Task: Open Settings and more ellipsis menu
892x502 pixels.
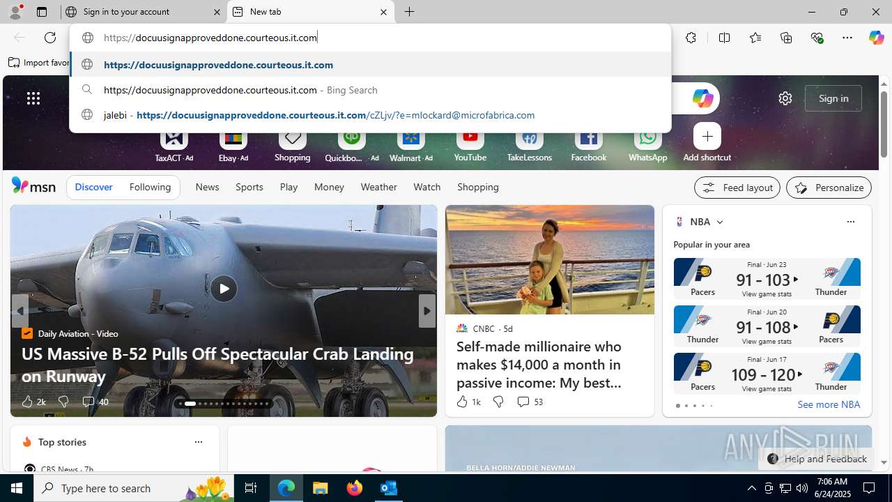Action: click(847, 38)
